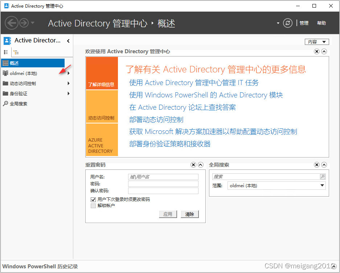Open link 获取 Microsoft 解决方案加速器

(213, 131)
